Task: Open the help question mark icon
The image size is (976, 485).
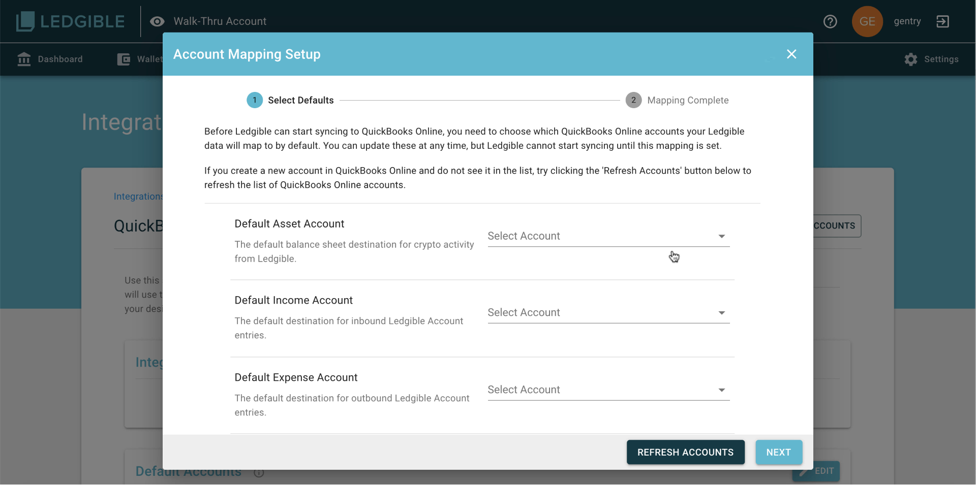Action: [830, 21]
